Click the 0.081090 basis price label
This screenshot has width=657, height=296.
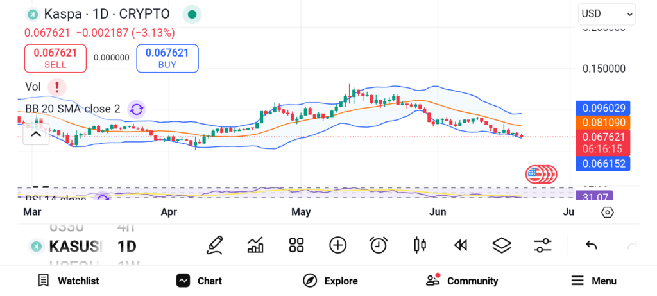603,123
